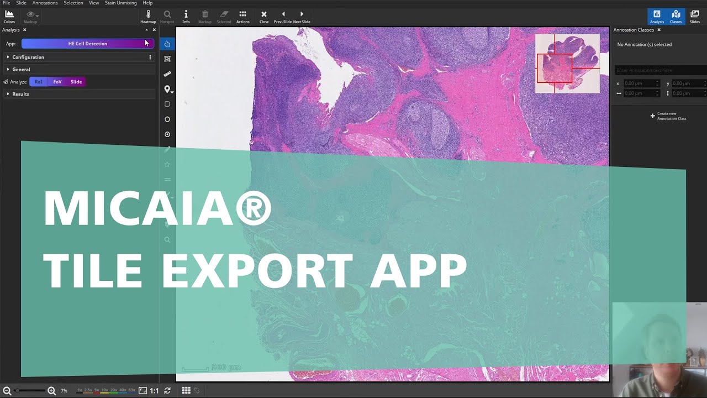
Task: Open the HE Cell Detection app dropdown
Action: tap(88, 44)
